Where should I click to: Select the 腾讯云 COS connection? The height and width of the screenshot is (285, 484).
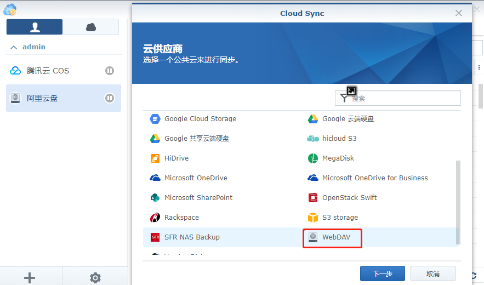tap(64, 71)
